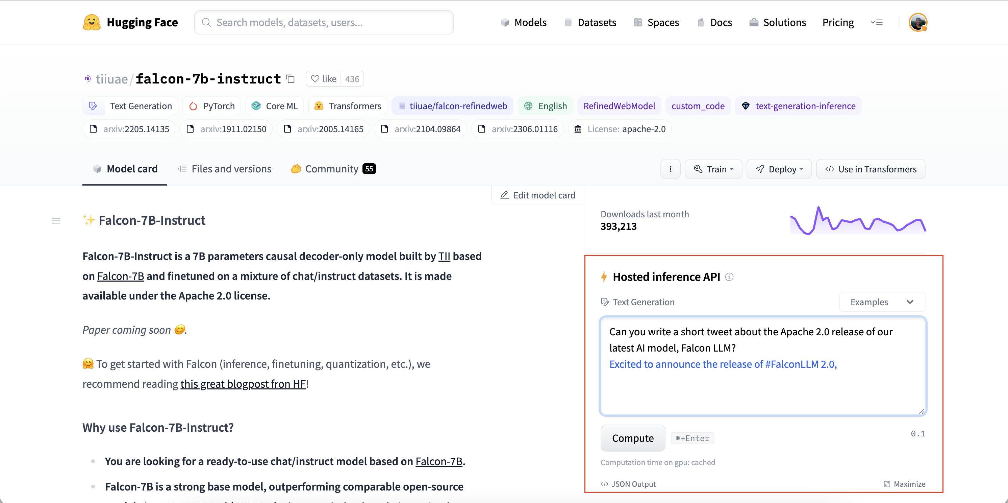Expand the Examples dropdown in inference API
Screen dimensions: 1008x503
tap(881, 302)
